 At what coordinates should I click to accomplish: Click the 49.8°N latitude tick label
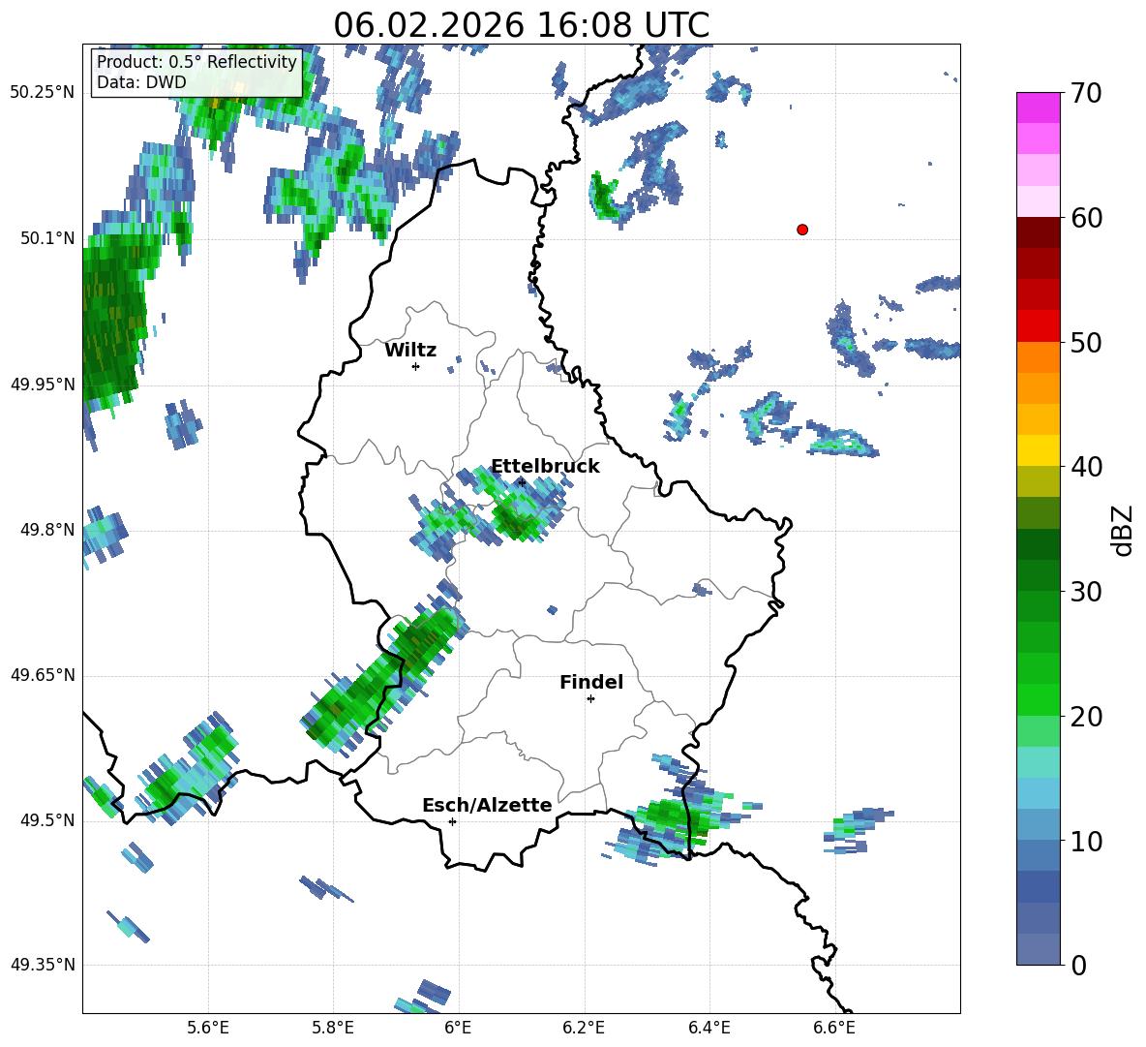pyautogui.click(x=47, y=530)
